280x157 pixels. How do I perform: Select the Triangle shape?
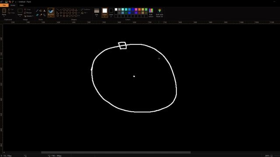pyautogui.click(x=76, y=10)
